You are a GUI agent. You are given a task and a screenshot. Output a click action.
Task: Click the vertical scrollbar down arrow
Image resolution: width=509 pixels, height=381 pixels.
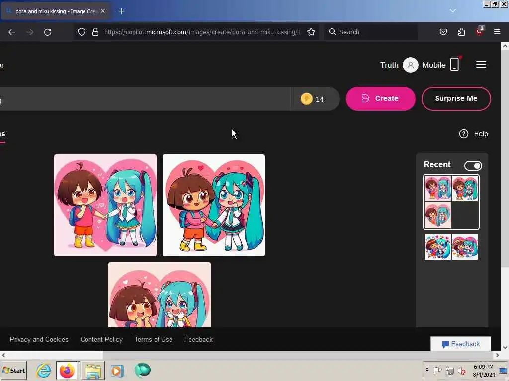(x=505, y=348)
